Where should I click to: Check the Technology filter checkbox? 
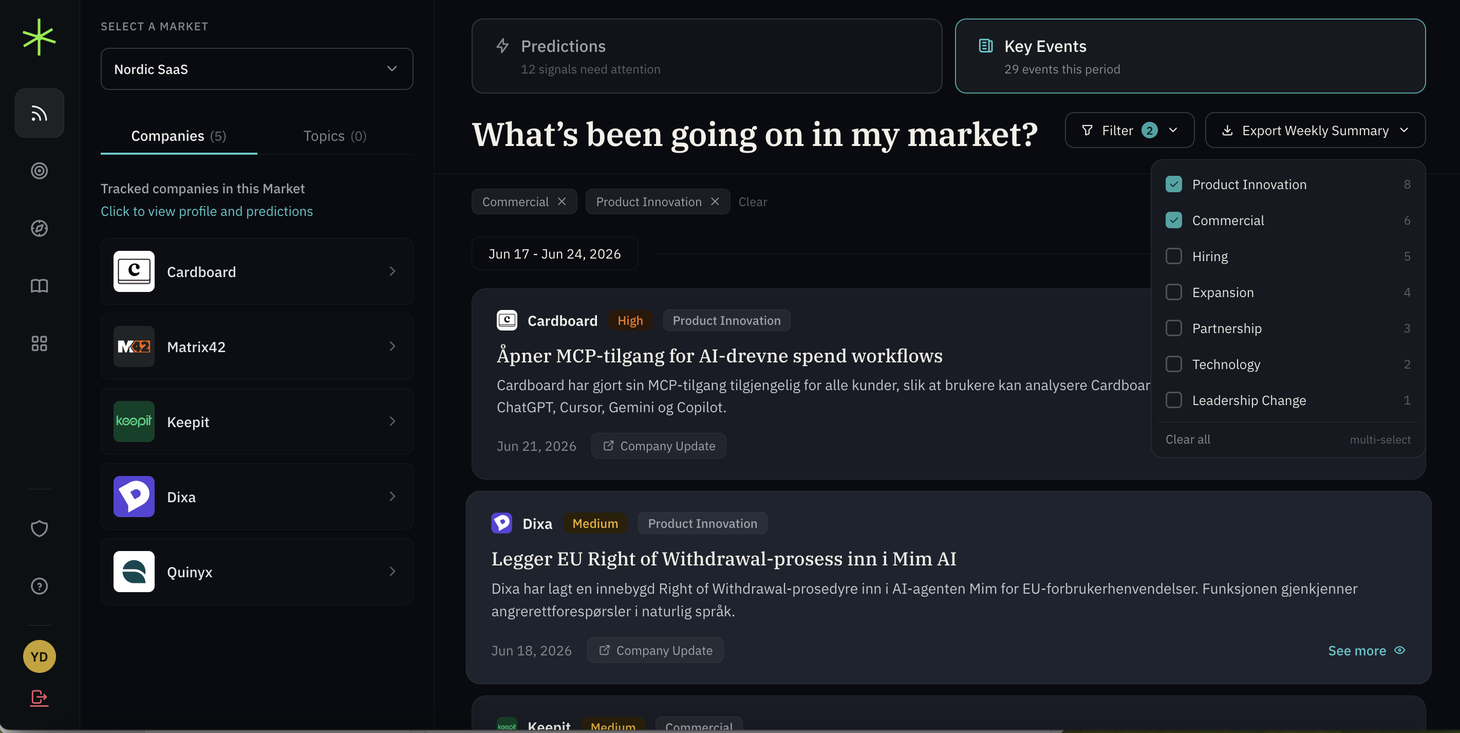pos(1174,364)
